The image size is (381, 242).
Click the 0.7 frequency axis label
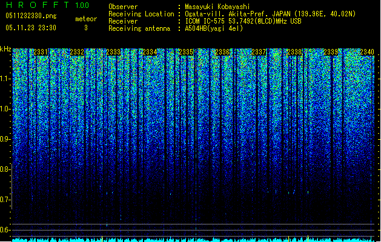[5, 200]
